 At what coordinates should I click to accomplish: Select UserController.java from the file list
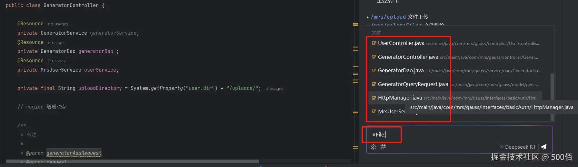pos(455,43)
